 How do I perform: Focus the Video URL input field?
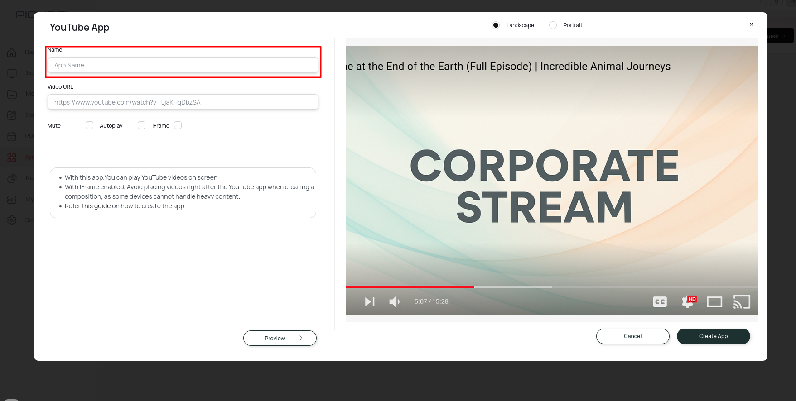click(x=183, y=102)
